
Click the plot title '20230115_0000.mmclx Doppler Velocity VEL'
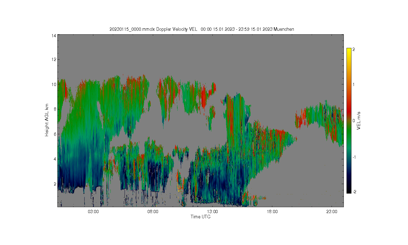(x=153, y=29)
